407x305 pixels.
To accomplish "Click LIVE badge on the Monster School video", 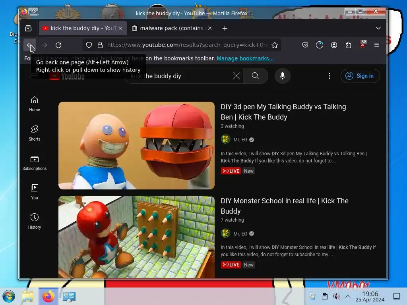I will pos(231,265).
